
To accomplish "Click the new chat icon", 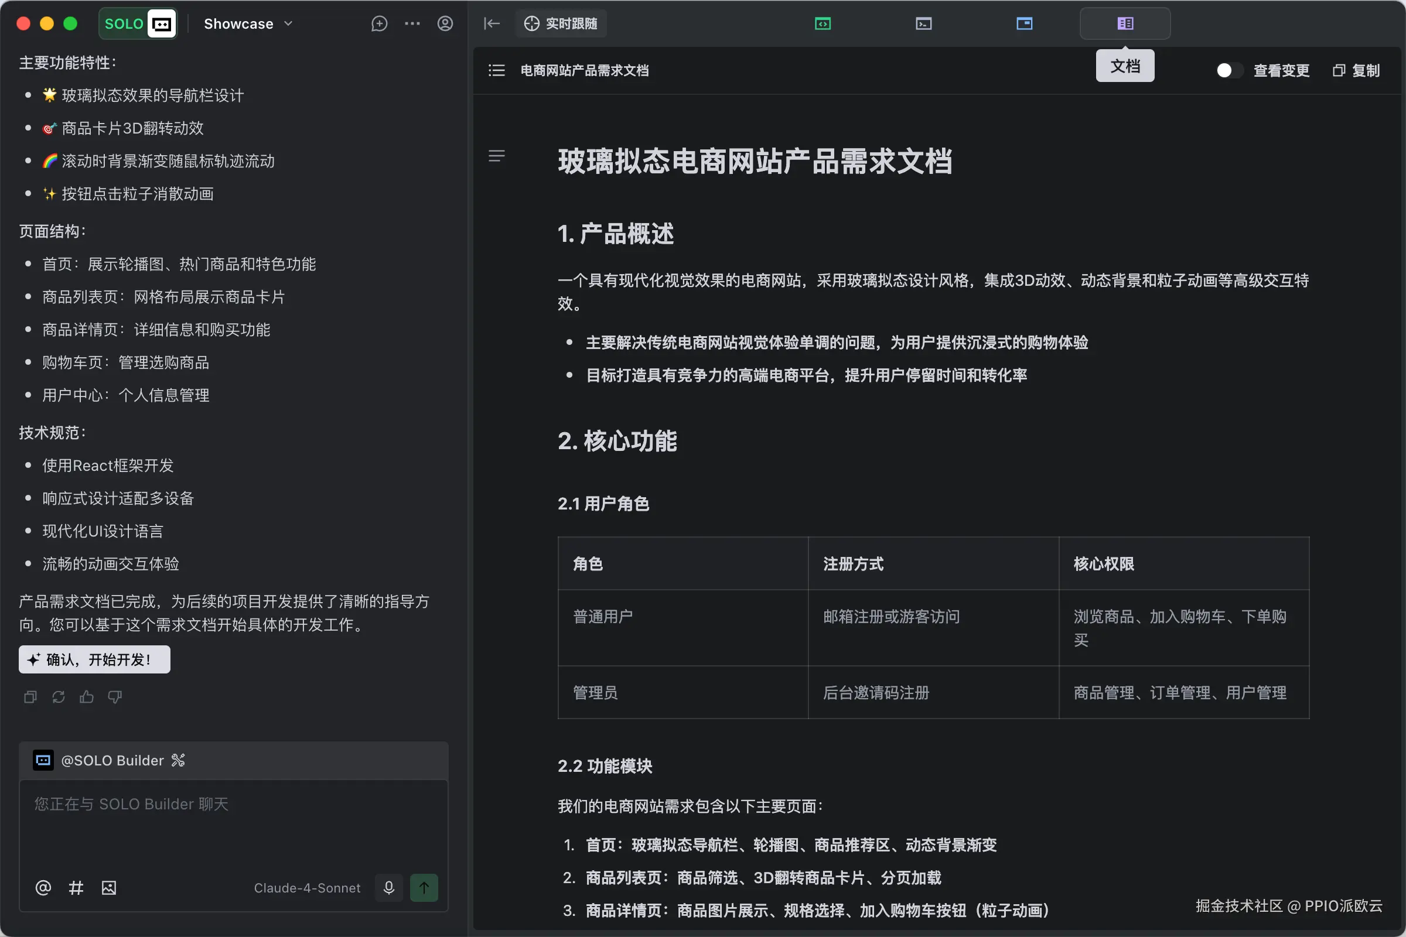I will (379, 24).
